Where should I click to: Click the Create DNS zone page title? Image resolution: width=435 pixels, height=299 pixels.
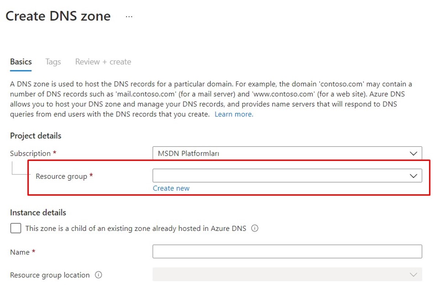(58, 16)
